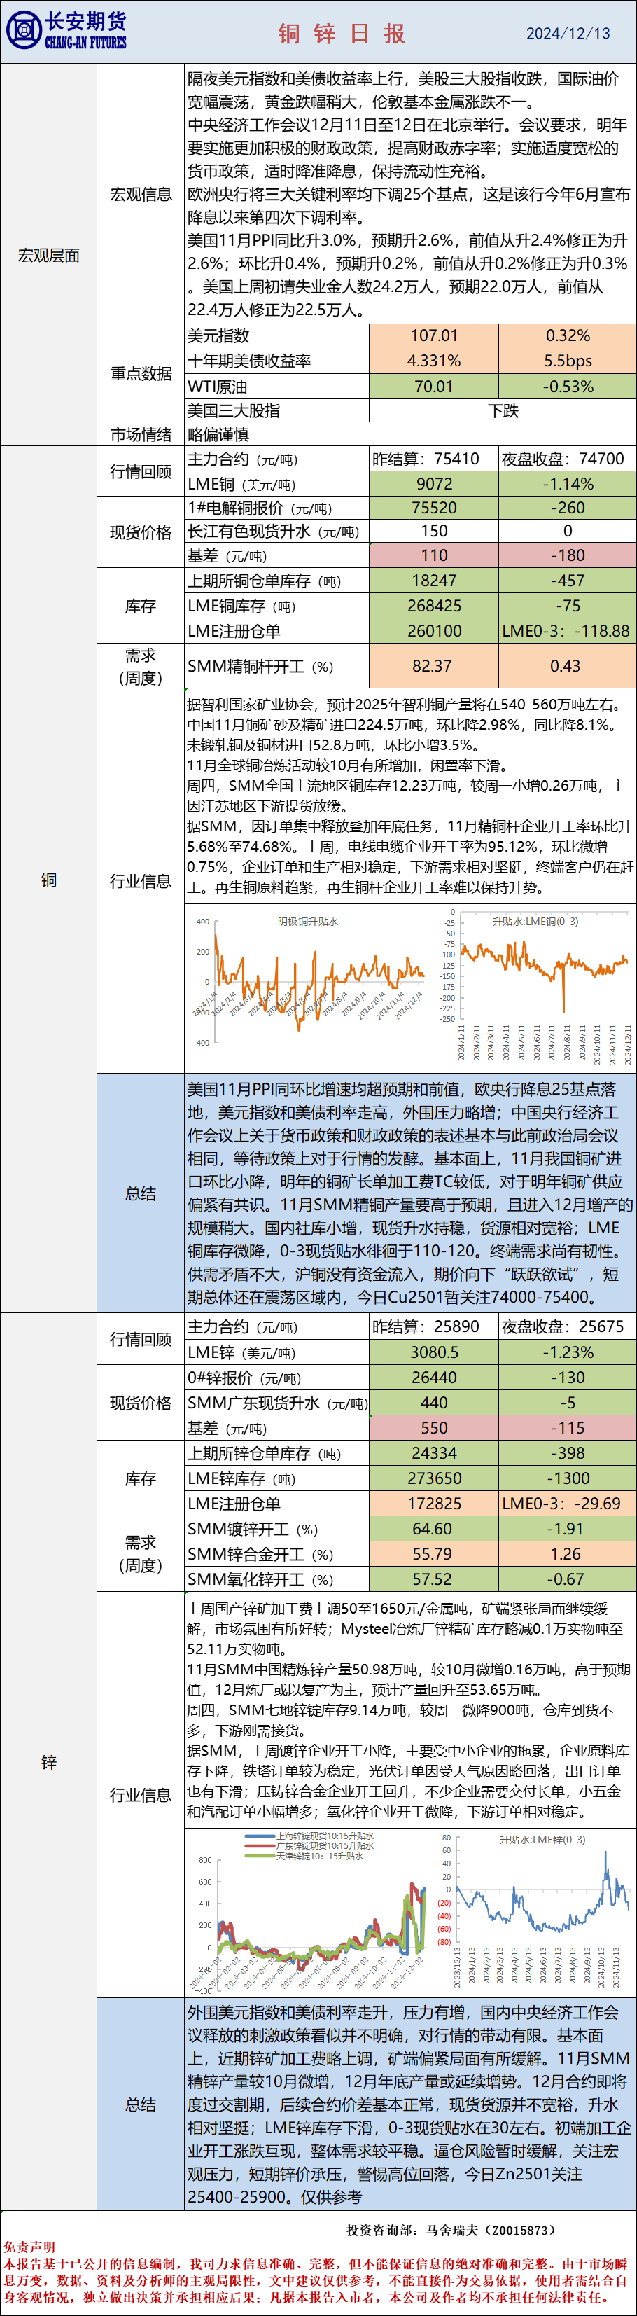
Task: Click the 长江有色现货升水 value 150
Action: coord(434,532)
